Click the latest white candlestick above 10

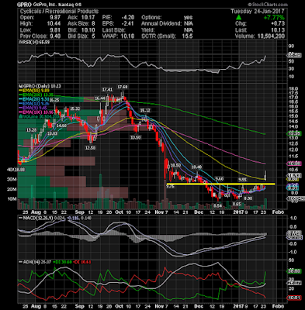(x=265, y=175)
